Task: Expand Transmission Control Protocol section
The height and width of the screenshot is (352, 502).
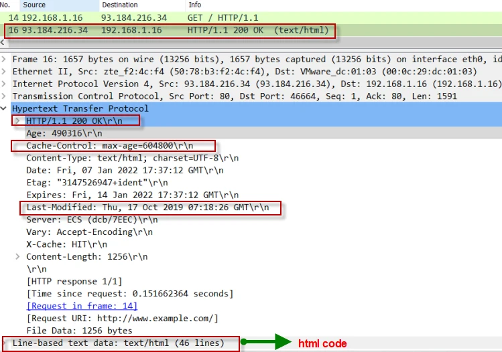Action: pos(5,96)
